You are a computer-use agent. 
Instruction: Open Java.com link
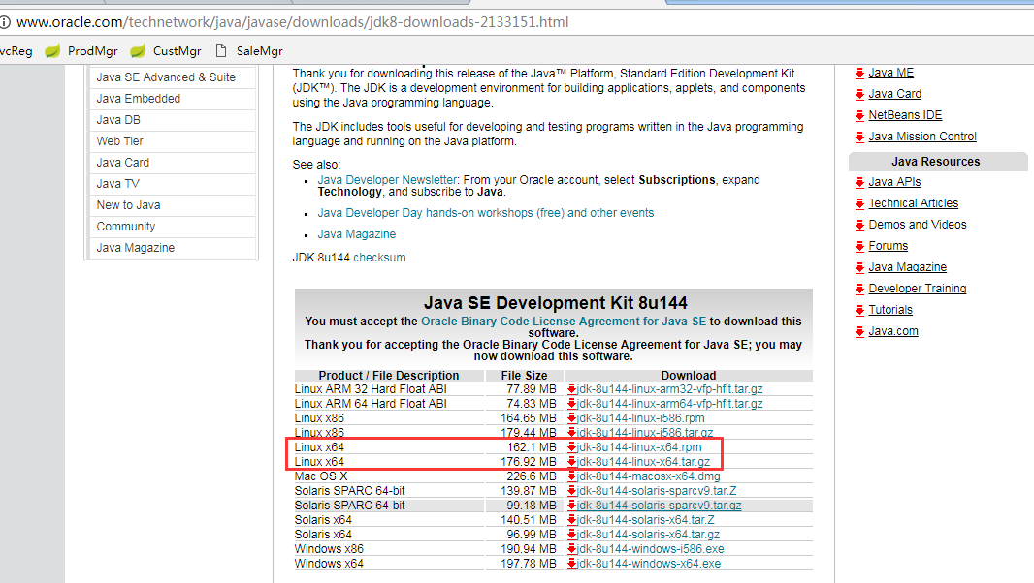click(x=893, y=330)
